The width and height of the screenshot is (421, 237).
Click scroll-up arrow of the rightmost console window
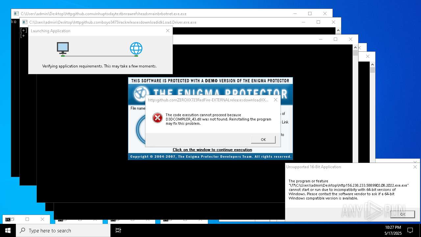click(372, 65)
